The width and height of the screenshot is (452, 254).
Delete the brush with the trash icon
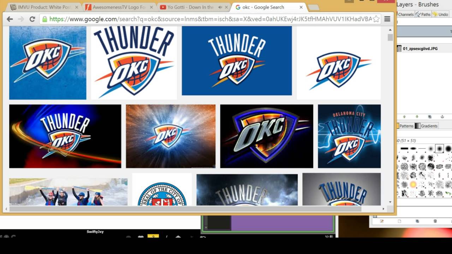[435, 221]
